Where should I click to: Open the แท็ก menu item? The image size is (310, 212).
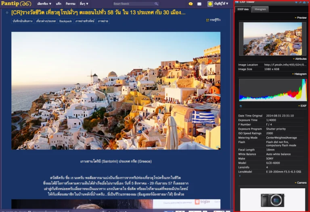coord(59,4)
